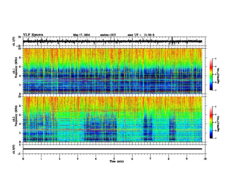The image size is (231, 178).
Task: Click time axis tick label "0"
Action: [x=23, y=159]
